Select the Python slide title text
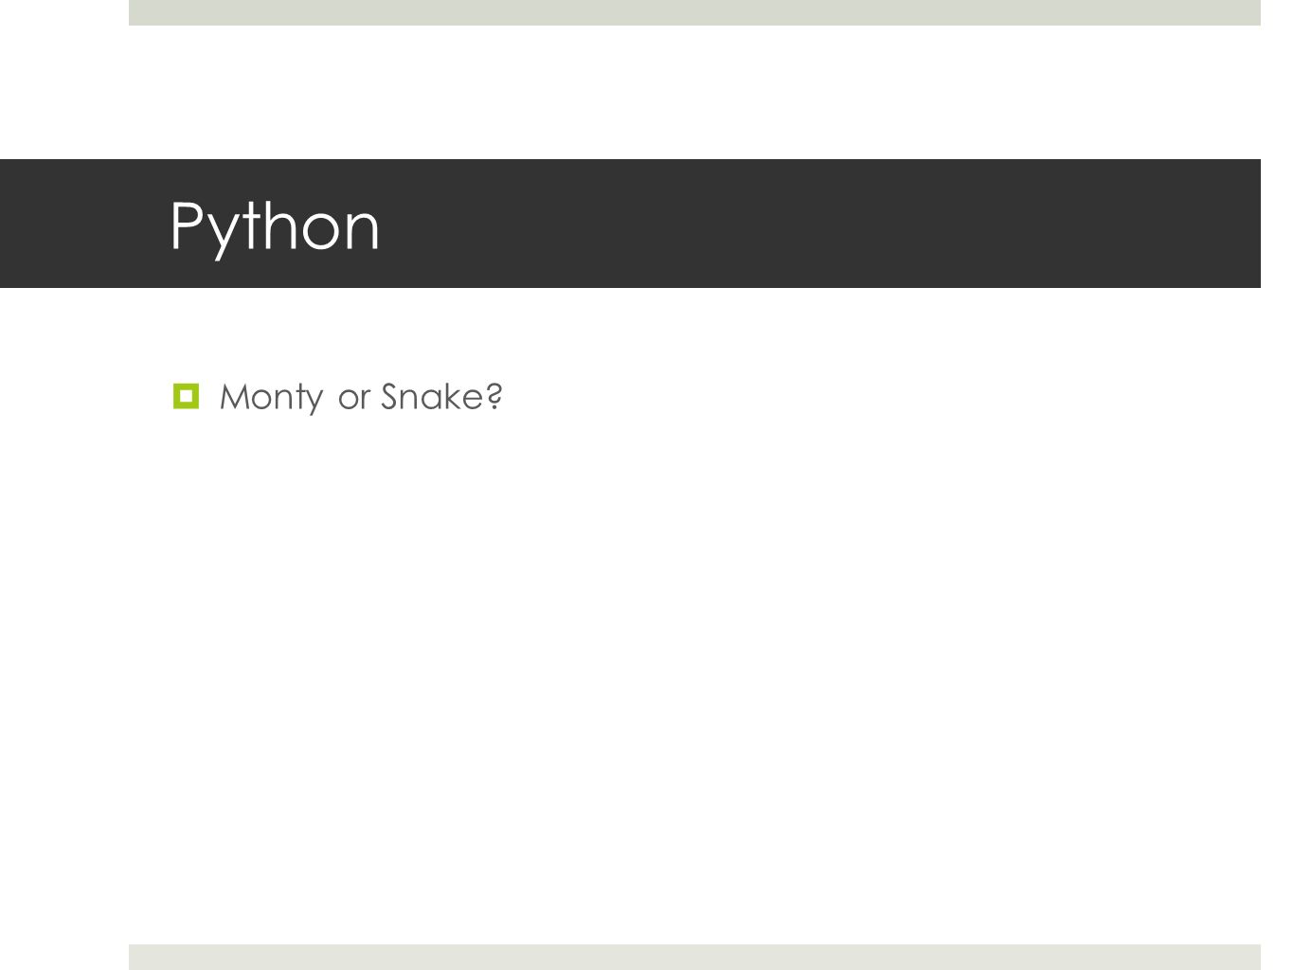 pyautogui.click(x=275, y=225)
